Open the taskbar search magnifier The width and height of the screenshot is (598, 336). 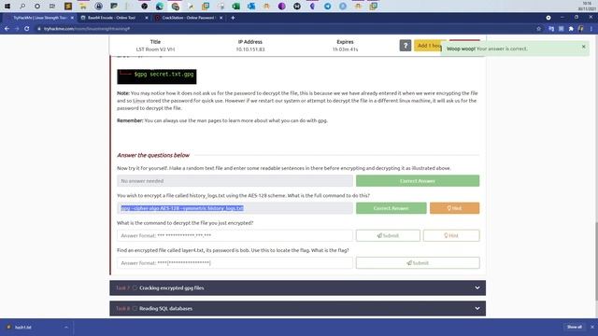[x=22, y=7]
